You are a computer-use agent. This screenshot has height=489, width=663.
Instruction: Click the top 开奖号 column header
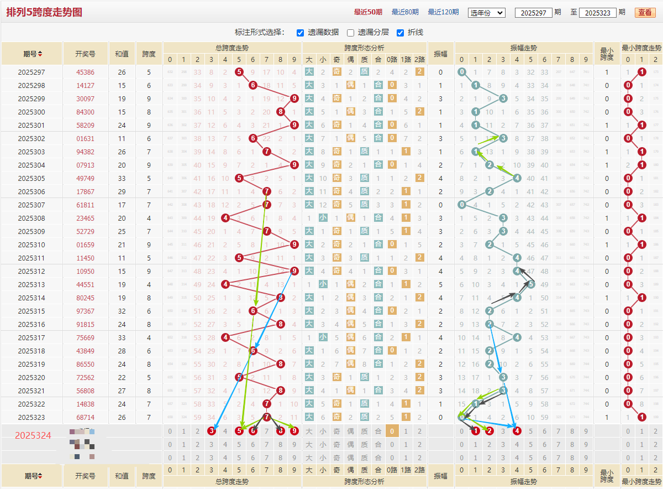tap(86, 54)
